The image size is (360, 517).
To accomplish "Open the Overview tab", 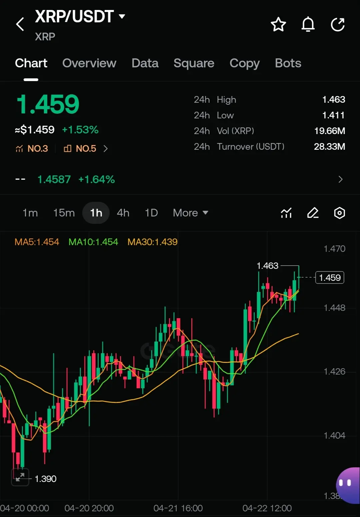I will pyautogui.click(x=89, y=63).
